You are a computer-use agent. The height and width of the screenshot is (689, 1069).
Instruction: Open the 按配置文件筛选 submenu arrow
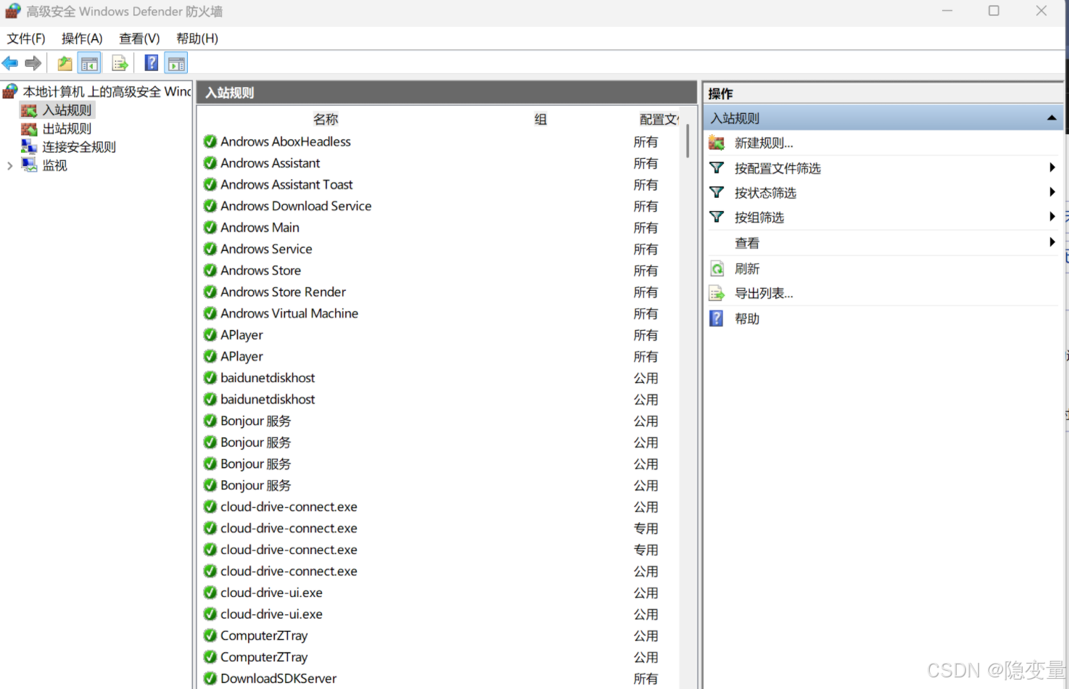tap(1052, 168)
